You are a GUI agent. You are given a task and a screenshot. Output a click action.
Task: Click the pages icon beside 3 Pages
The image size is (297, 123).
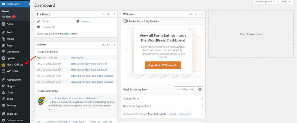[x=78, y=21]
